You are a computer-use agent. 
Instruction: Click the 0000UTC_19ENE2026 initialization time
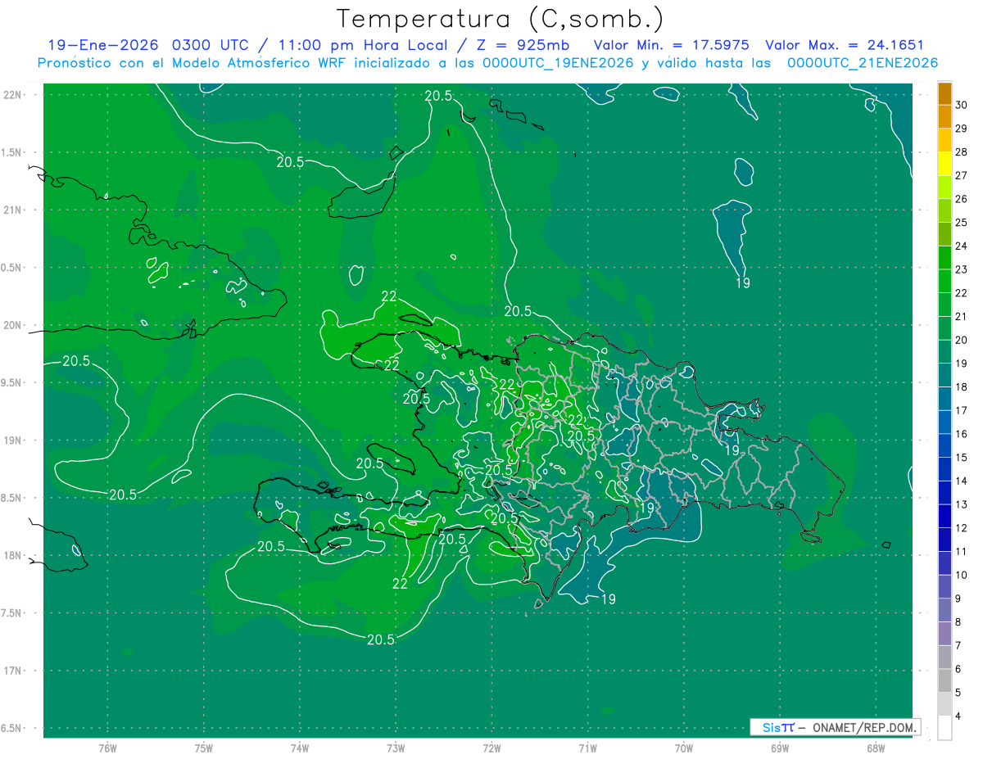click(558, 63)
